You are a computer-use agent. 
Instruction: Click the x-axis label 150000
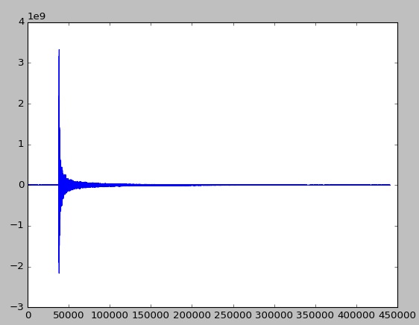(151, 315)
